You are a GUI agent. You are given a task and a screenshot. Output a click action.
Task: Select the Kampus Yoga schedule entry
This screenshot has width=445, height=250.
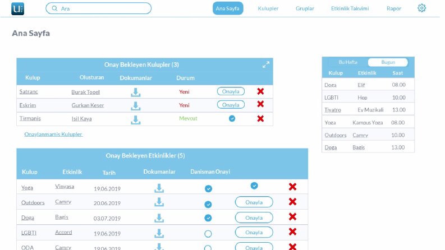coord(368,122)
